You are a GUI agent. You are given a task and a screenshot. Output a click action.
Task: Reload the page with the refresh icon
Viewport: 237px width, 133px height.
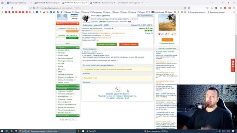click(x=11, y=8)
